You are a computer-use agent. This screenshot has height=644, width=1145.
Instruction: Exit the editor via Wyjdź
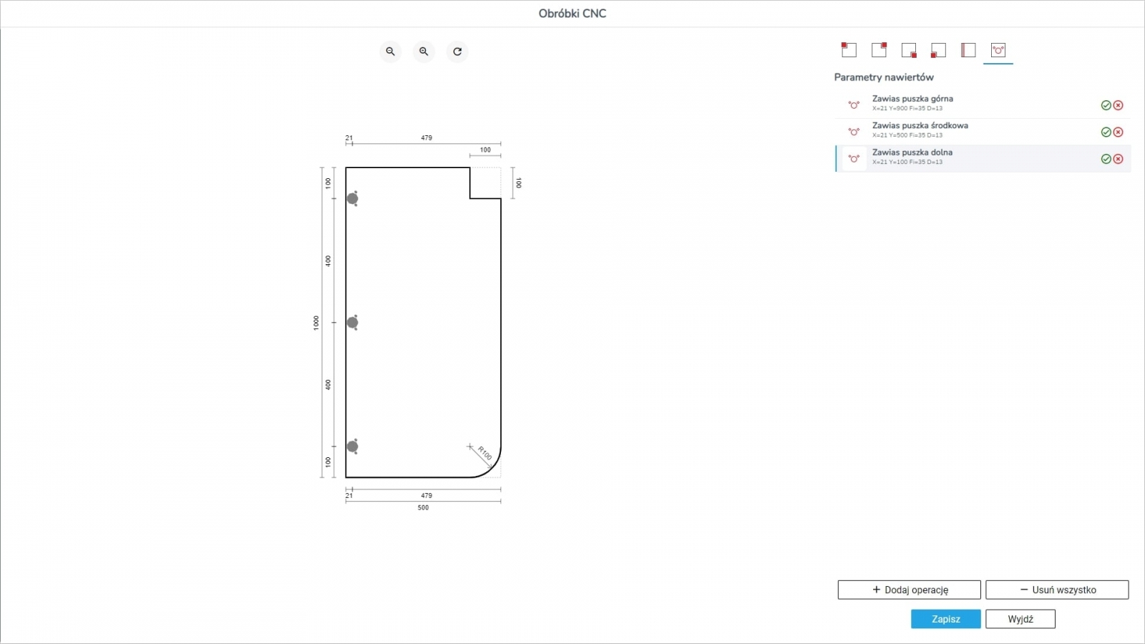pyautogui.click(x=1020, y=619)
